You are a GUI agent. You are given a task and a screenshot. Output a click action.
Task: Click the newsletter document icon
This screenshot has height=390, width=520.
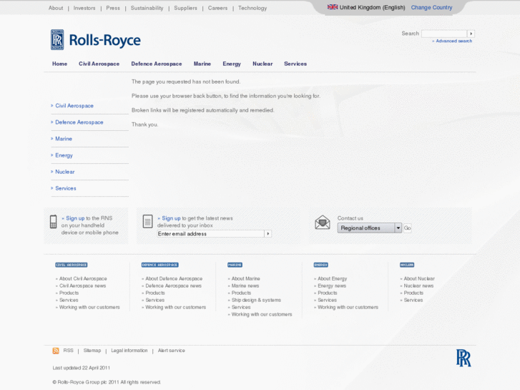[x=147, y=221]
